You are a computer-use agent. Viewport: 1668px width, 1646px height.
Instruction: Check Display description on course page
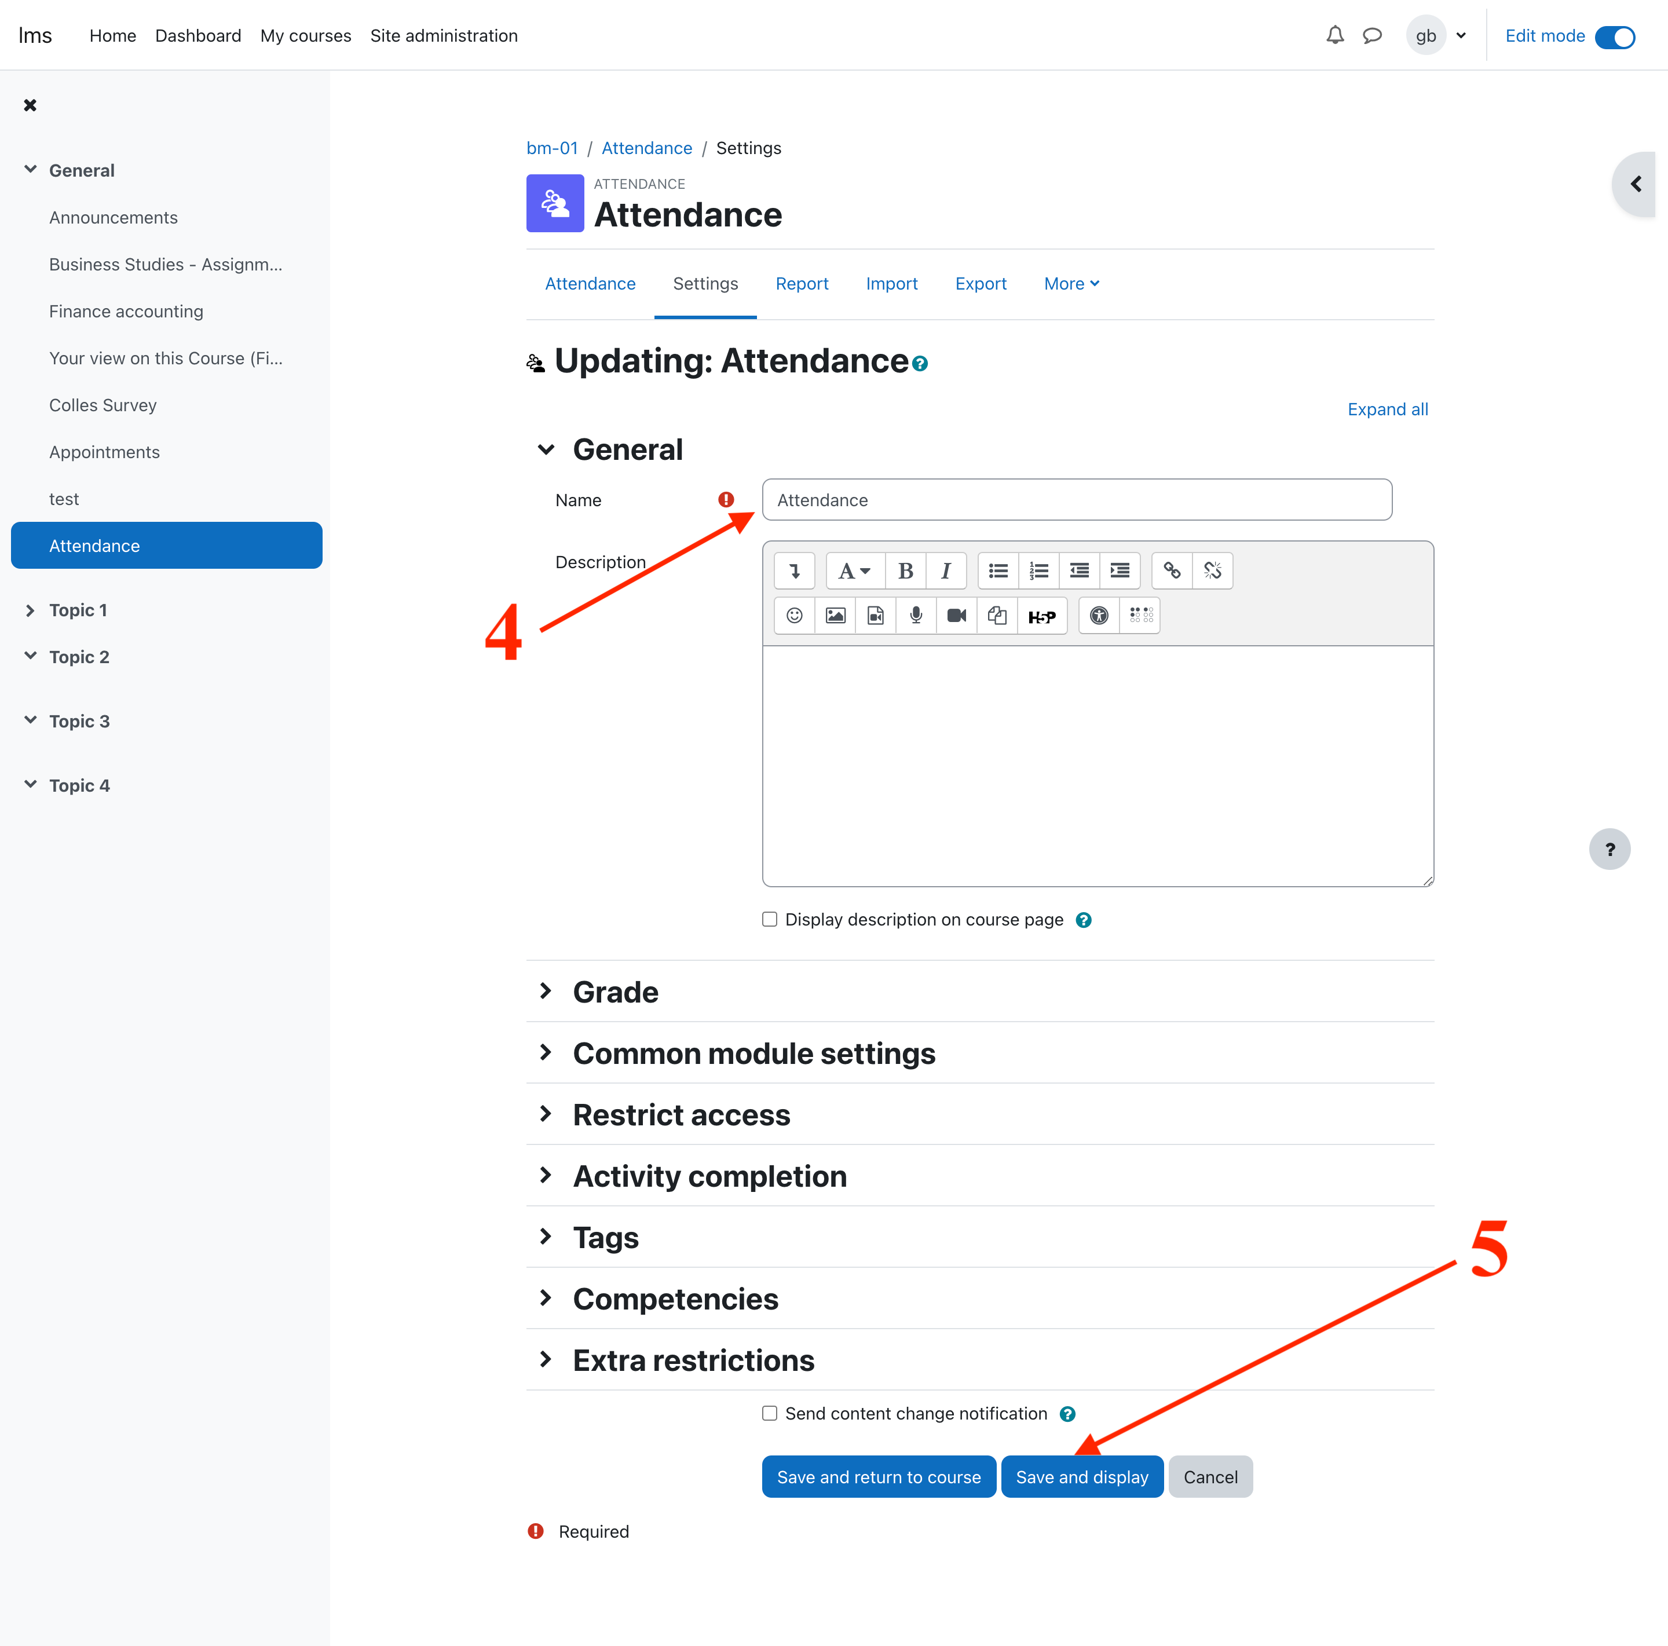(x=769, y=919)
